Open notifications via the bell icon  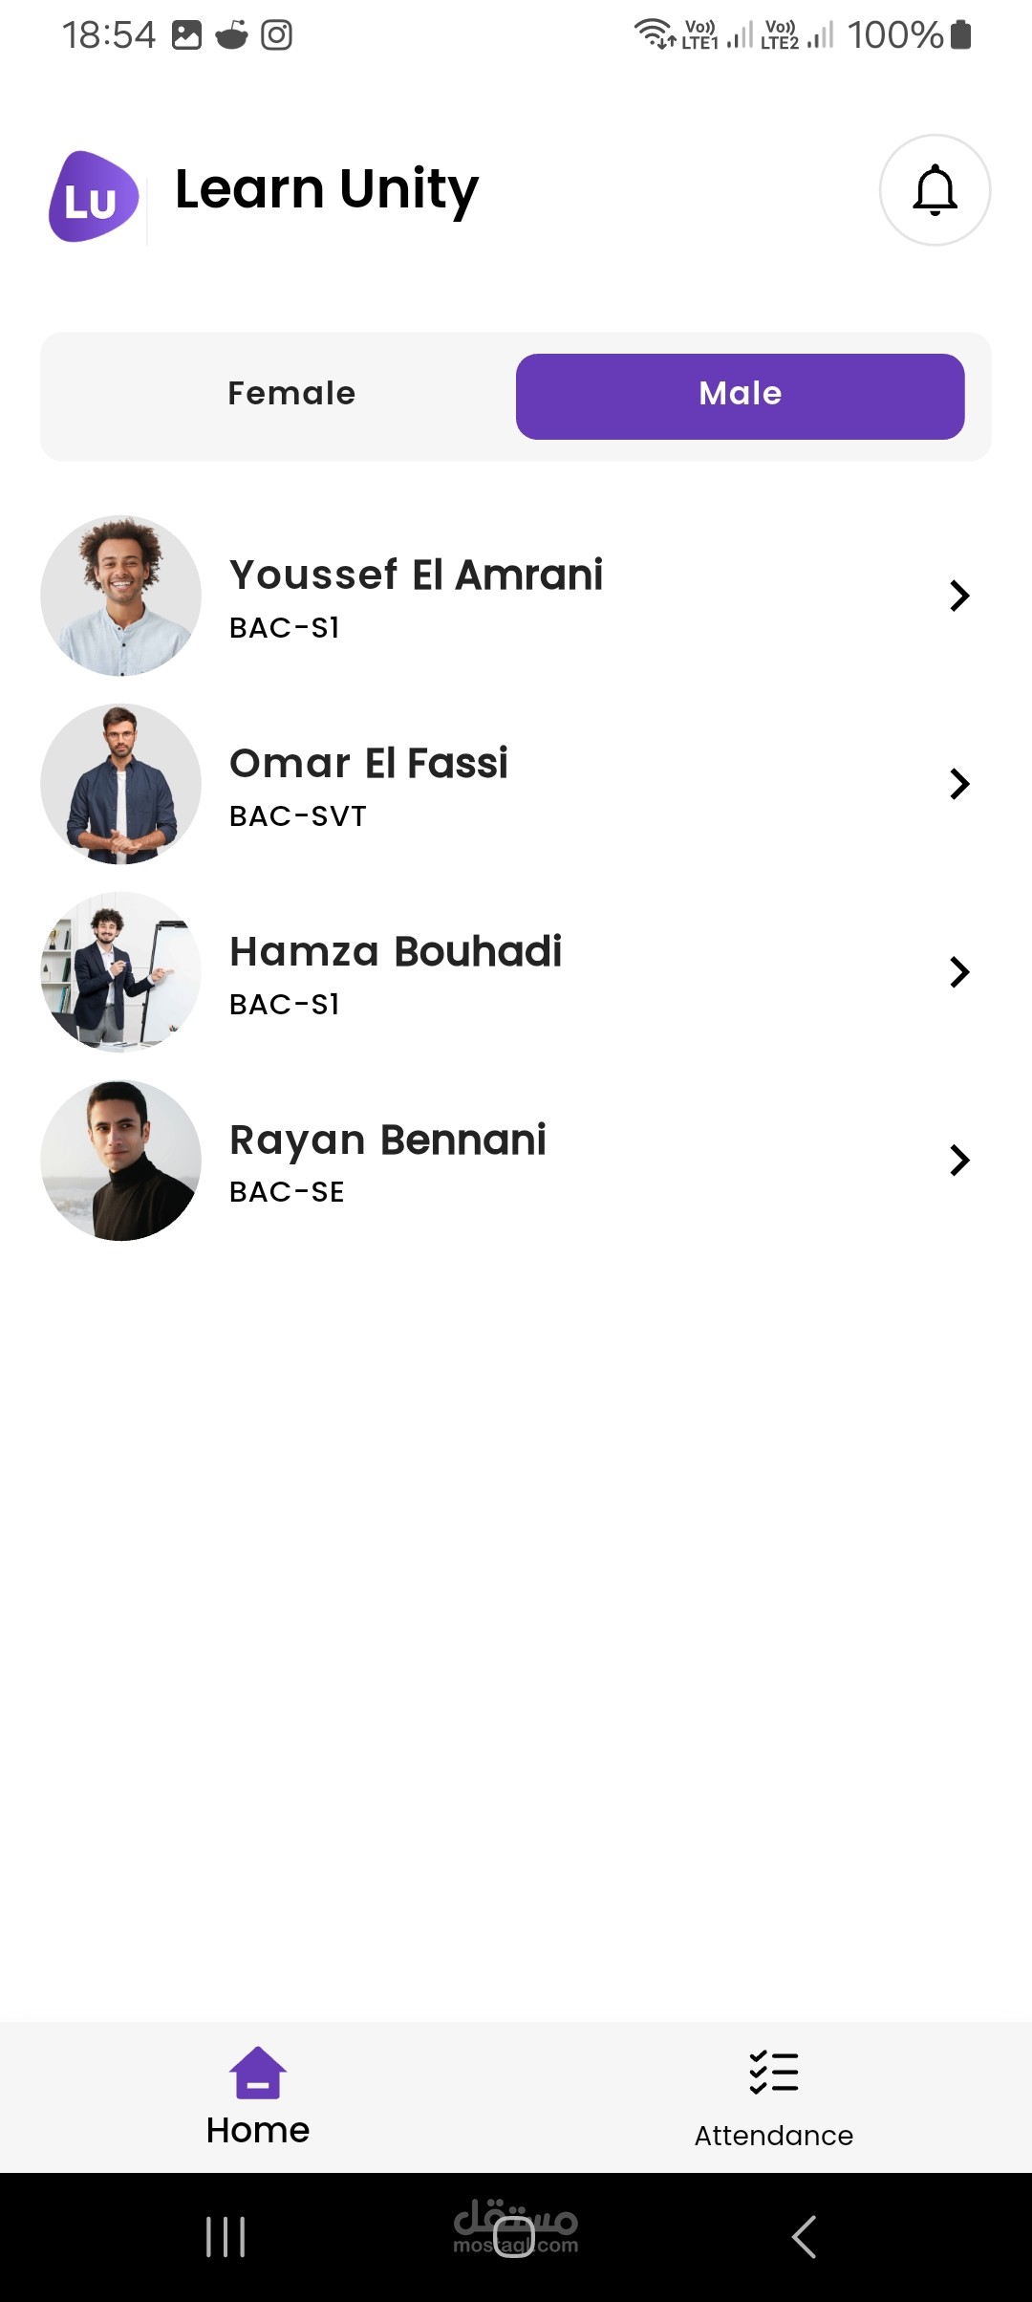pos(935,189)
